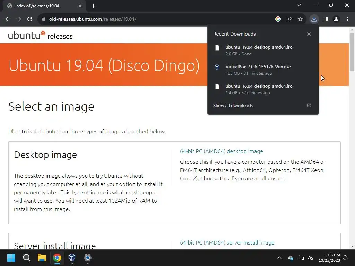The height and width of the screenshot is (266, 355).
Task: Open Google icon in address bar
Action: (x=278, y=19)
